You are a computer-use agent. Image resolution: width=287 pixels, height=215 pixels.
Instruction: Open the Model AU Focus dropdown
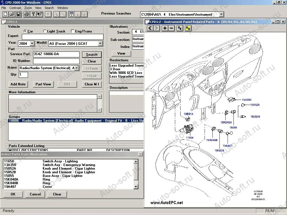click(x=100, y=44)
